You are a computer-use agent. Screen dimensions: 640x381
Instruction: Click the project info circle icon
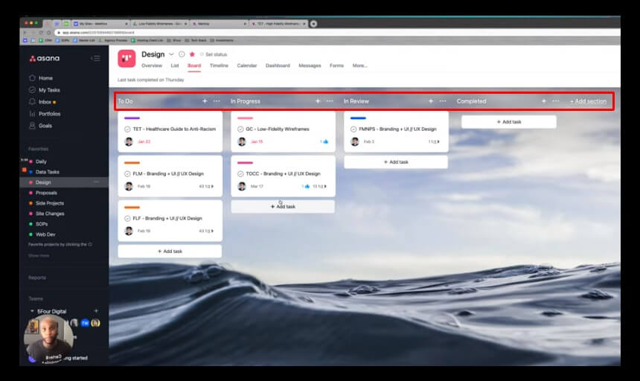coord(182,54)
